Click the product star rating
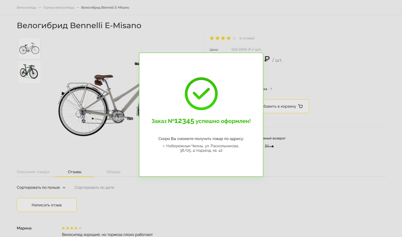This screenshot has height=237, width=402. 223,38
